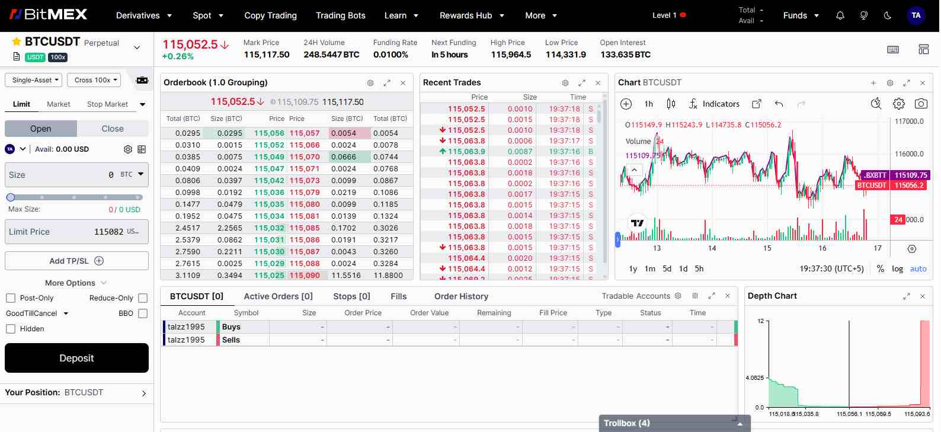The height and width of the screenshot is (432, 941).
Task: Undo last chart action
Action: tap(779, 104)
